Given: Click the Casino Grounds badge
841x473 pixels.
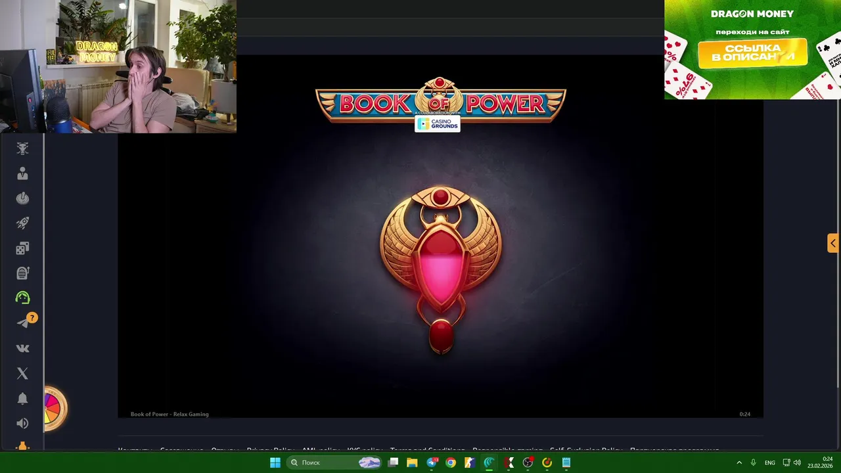Looking at the screenshot, I should pos(438,124).
